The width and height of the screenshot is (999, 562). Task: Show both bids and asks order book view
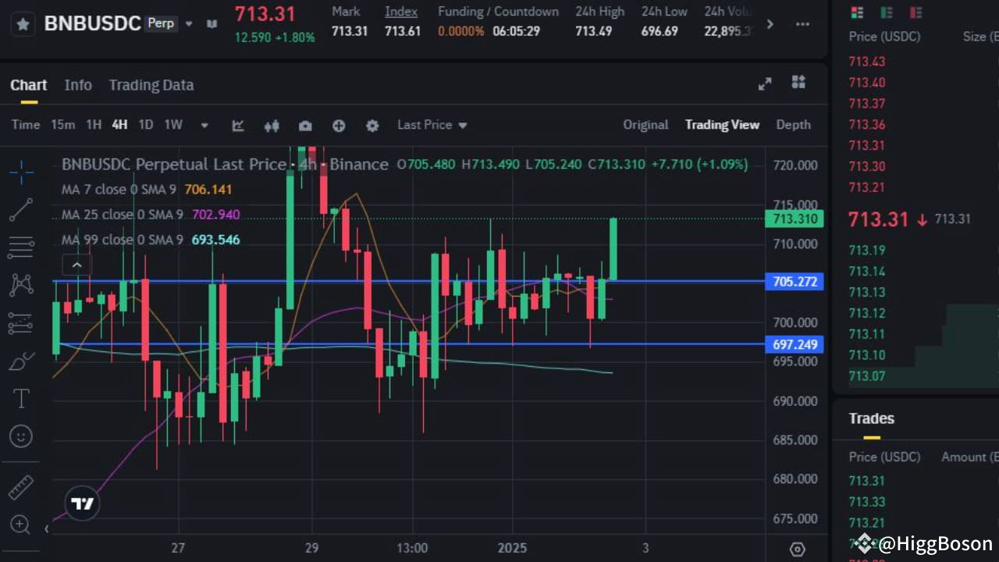click(857, 12)
